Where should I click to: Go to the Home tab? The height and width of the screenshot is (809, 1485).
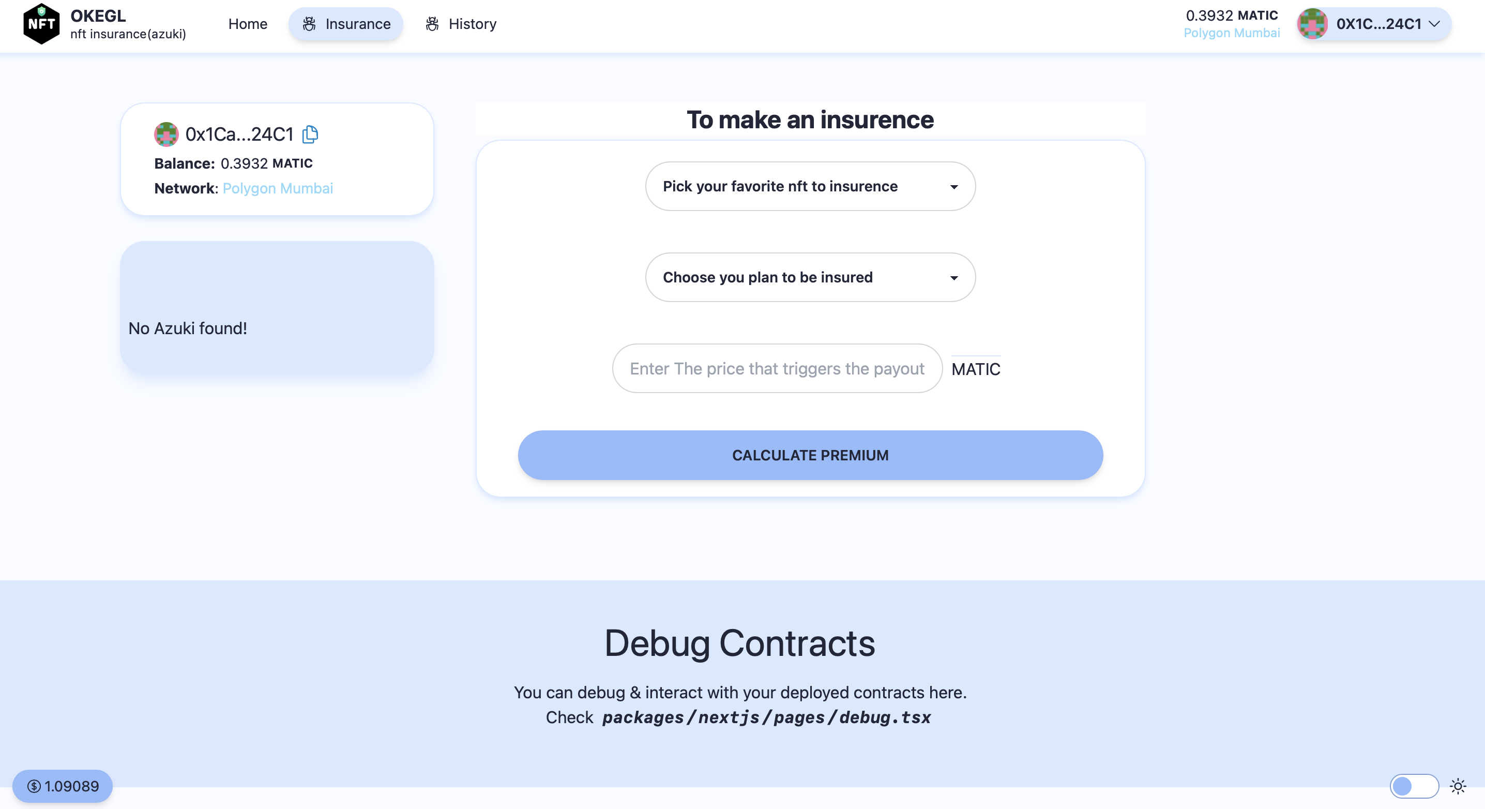(x=247, y=24)
